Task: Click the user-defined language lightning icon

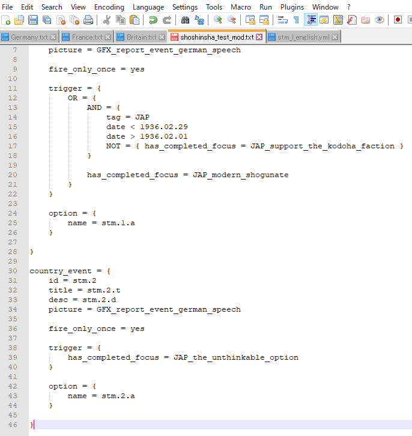Action: tap(324, 20)
